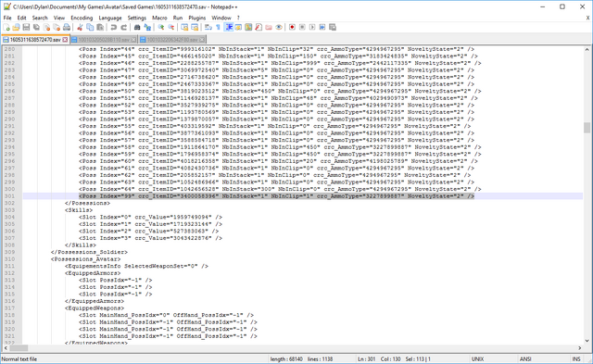
Task: Paste the clipboard using the toolbar Paste icon
Action: click(100, 27)
